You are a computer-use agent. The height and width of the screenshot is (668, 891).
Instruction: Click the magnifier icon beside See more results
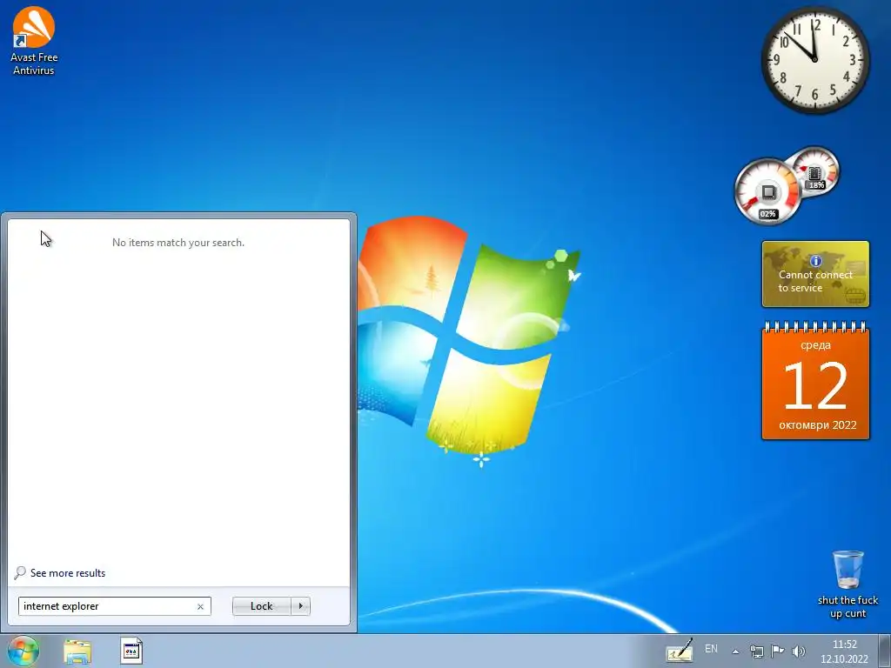20,572
